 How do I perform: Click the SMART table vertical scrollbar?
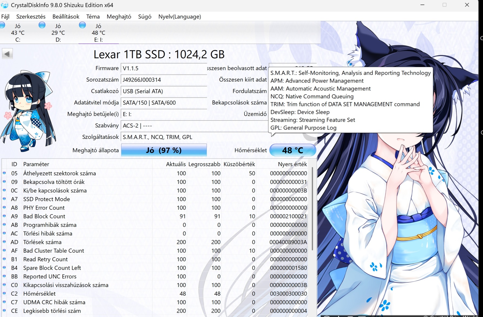tap(312, 208)
